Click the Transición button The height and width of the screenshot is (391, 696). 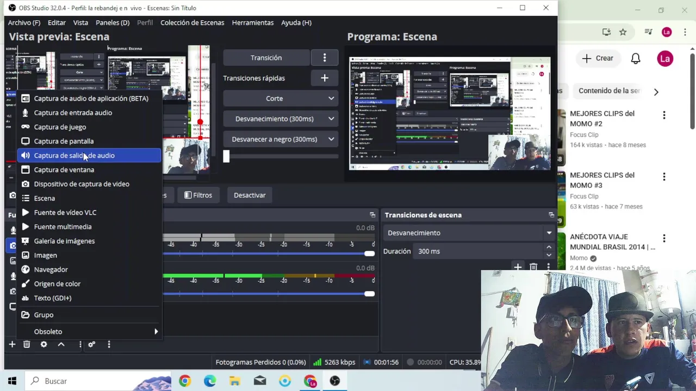(x=266, y=58)
